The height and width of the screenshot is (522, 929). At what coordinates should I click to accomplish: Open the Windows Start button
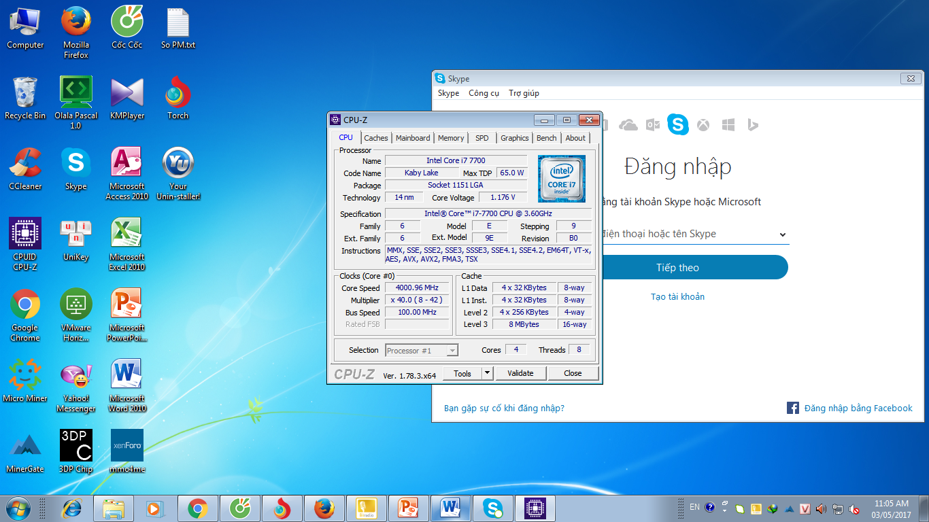pos(17,508)
